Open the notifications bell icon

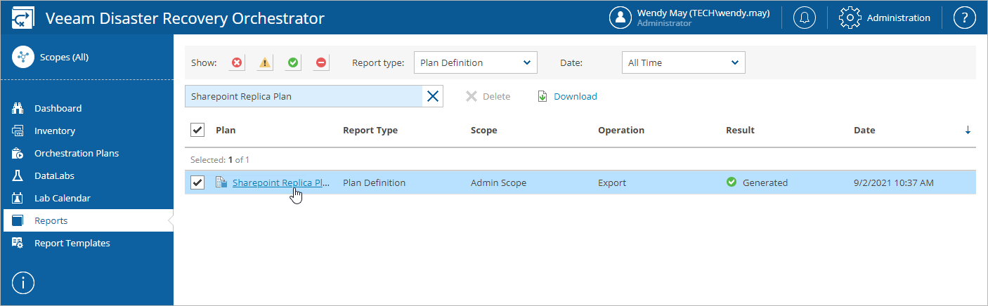pos(805,18)
